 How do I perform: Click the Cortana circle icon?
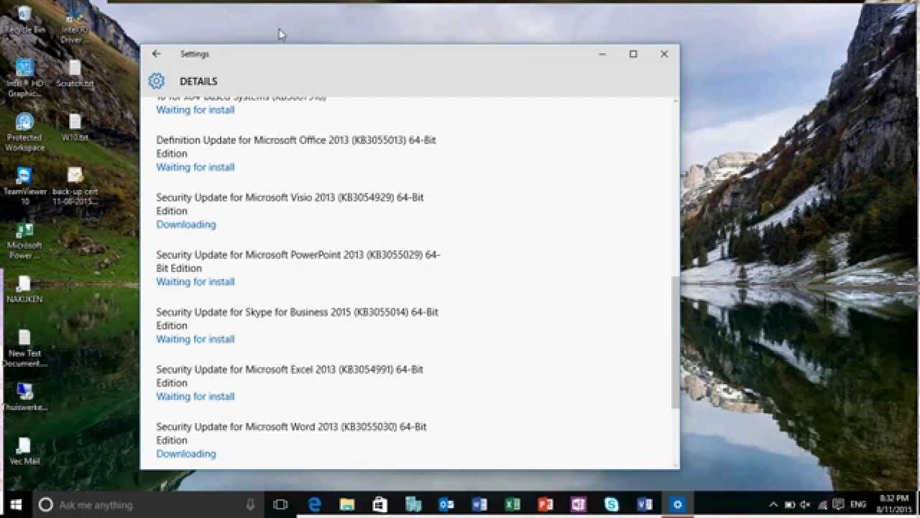45,505
